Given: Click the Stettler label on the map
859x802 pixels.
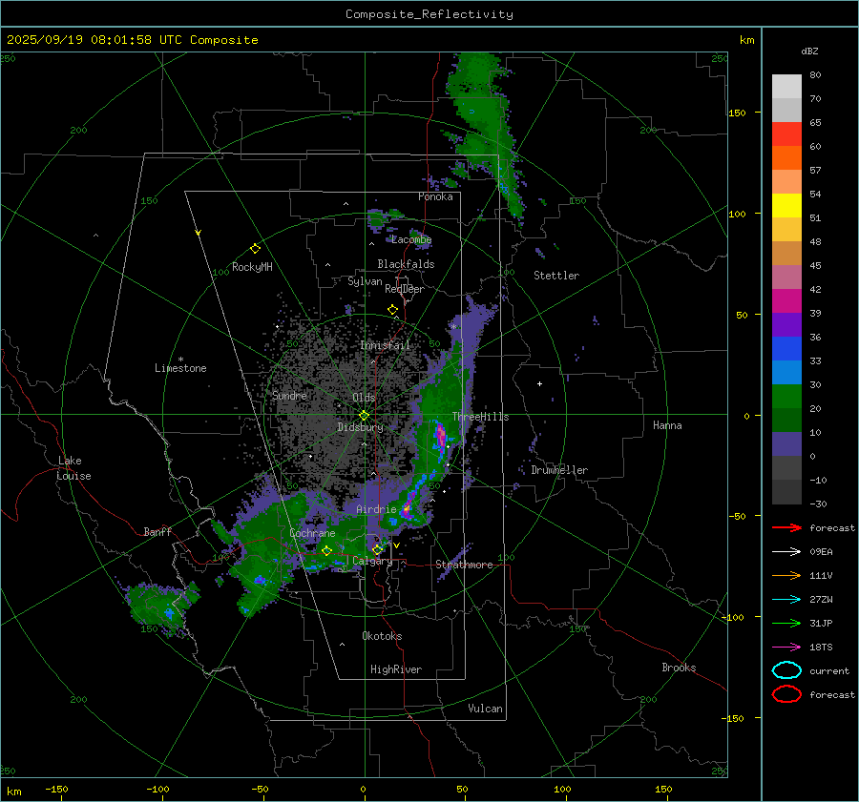Looking at the screenshot, I should (x=555, y=276).
